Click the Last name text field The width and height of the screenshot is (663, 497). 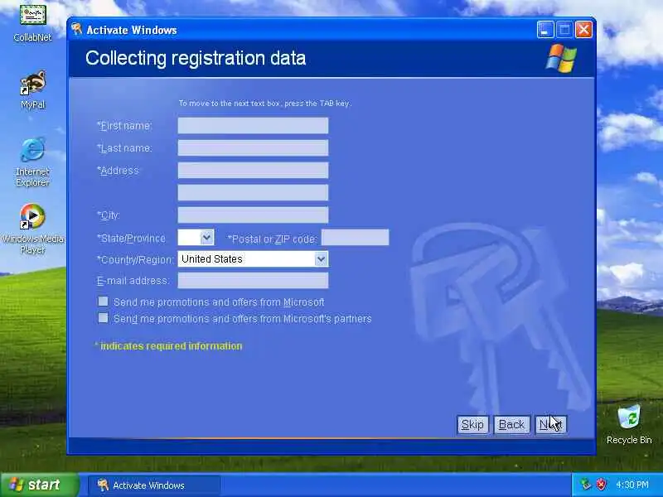coord(253,148)
